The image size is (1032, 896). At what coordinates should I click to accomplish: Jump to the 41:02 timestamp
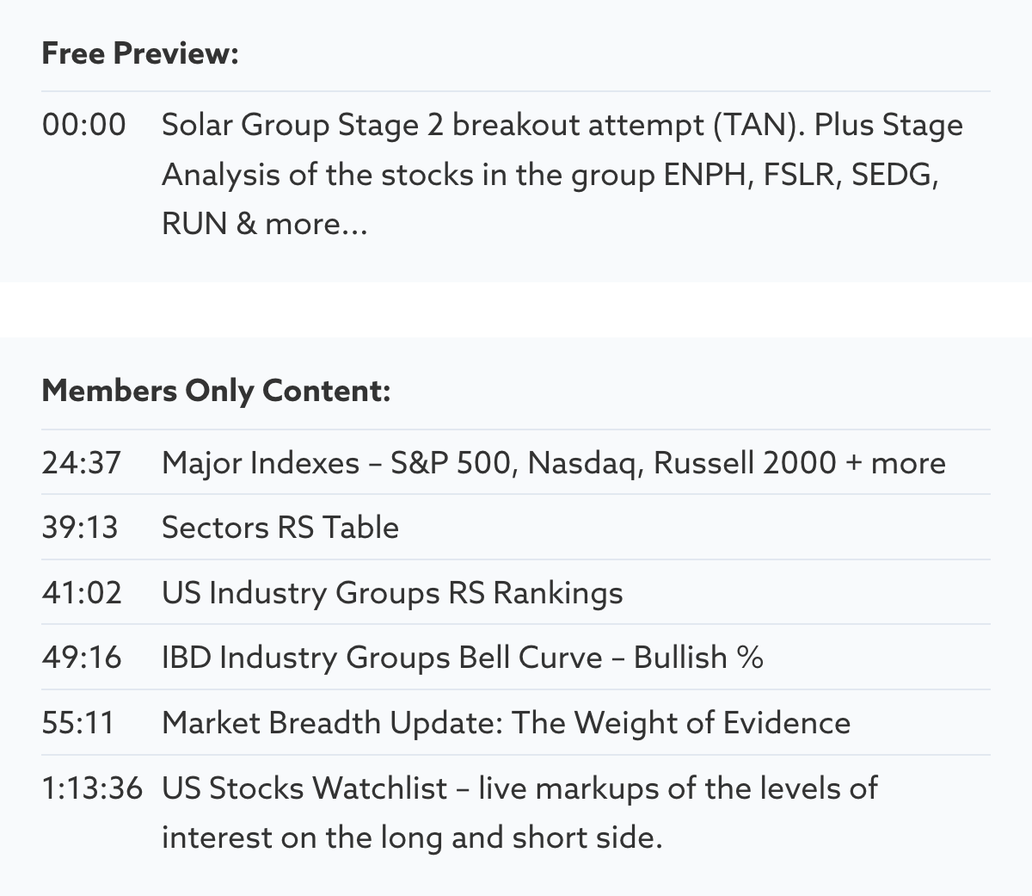[x=82, y=593]
